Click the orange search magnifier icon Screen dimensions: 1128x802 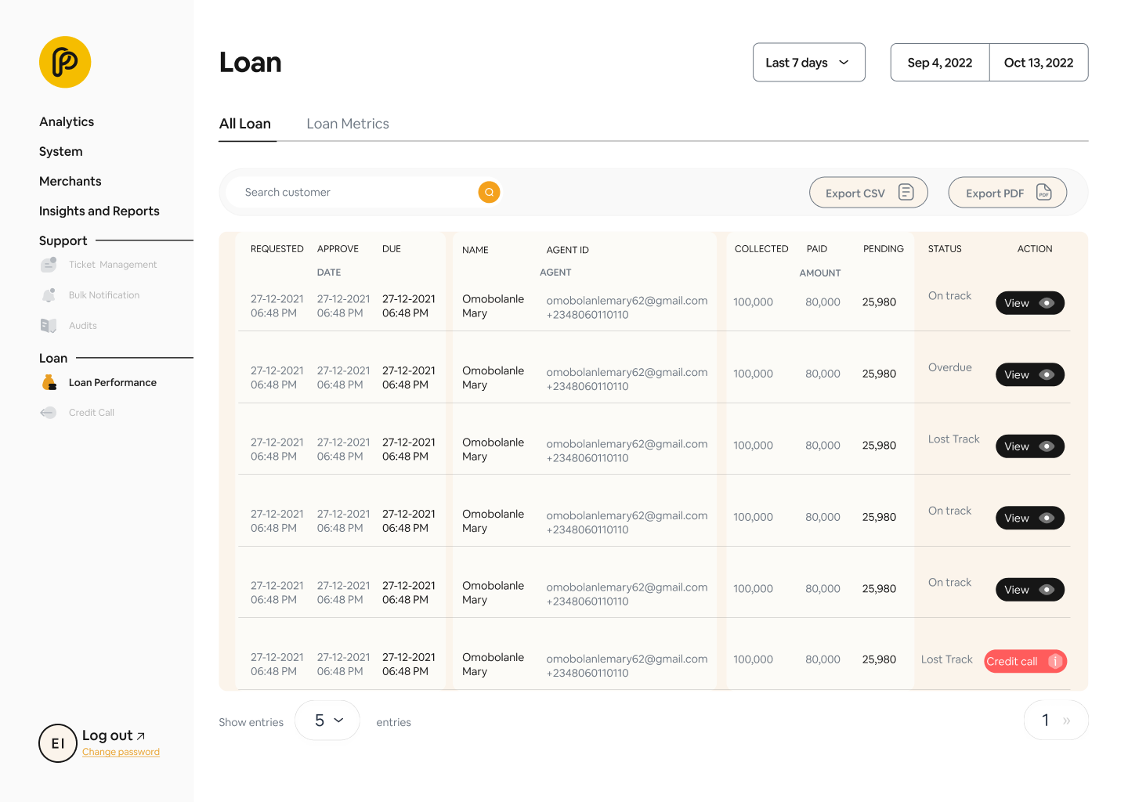489,192
